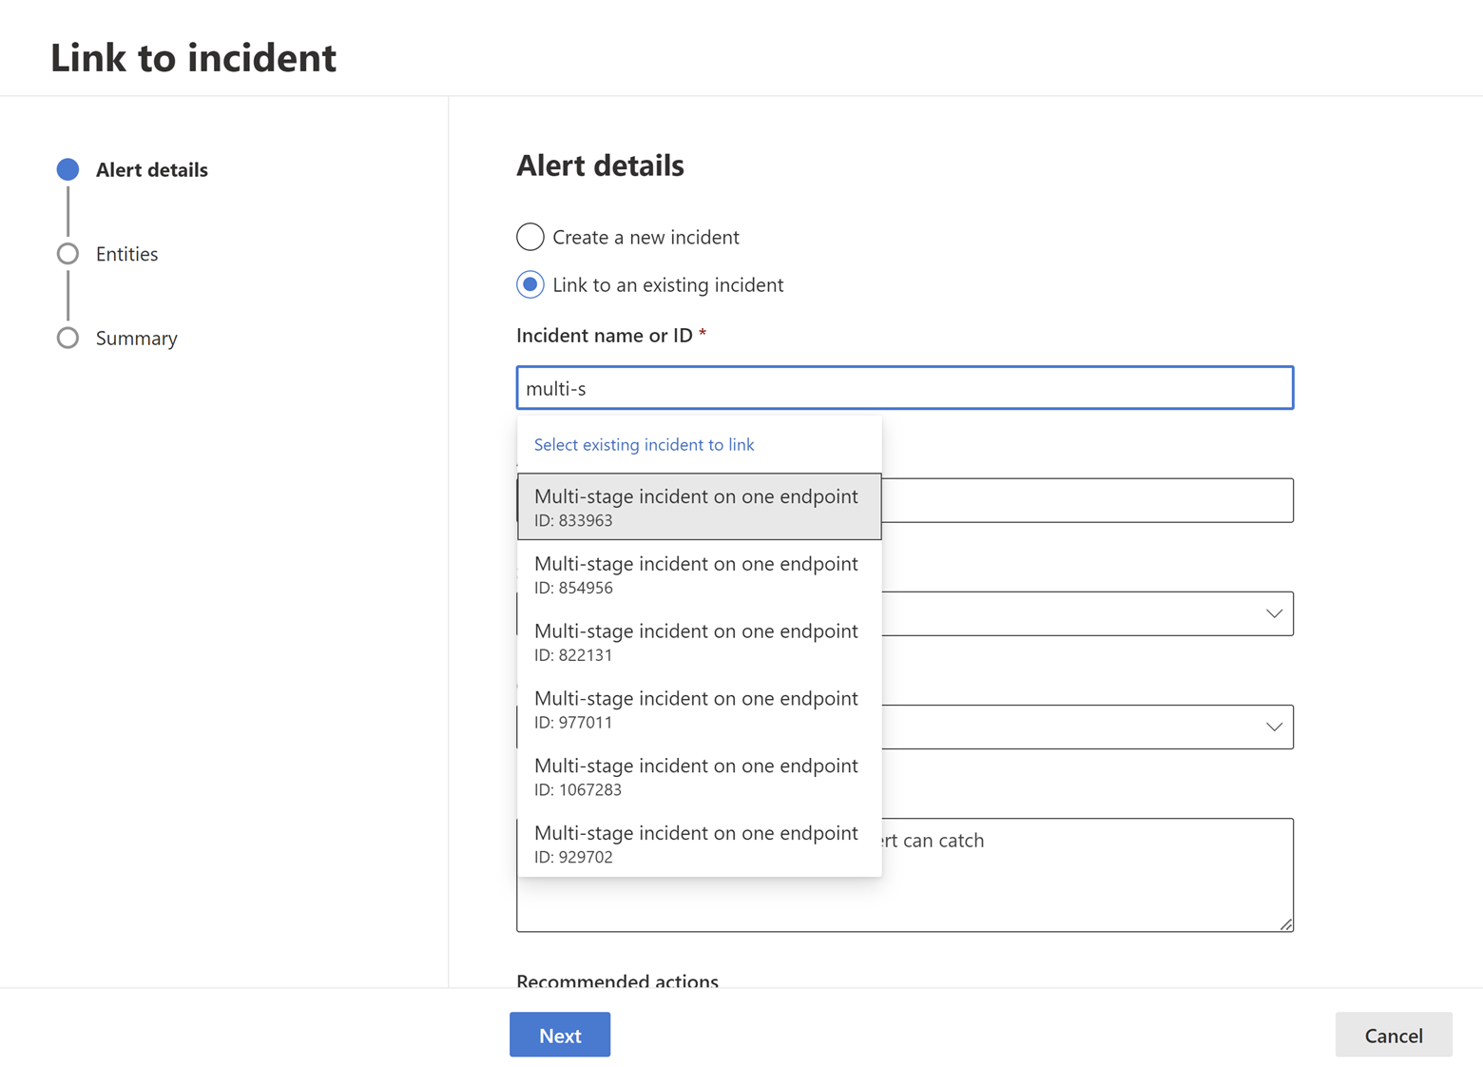Viewport: 1483px width, 1067px height.
Task: Click the text box behind the suggestions
Action: tap(1087, 500)
